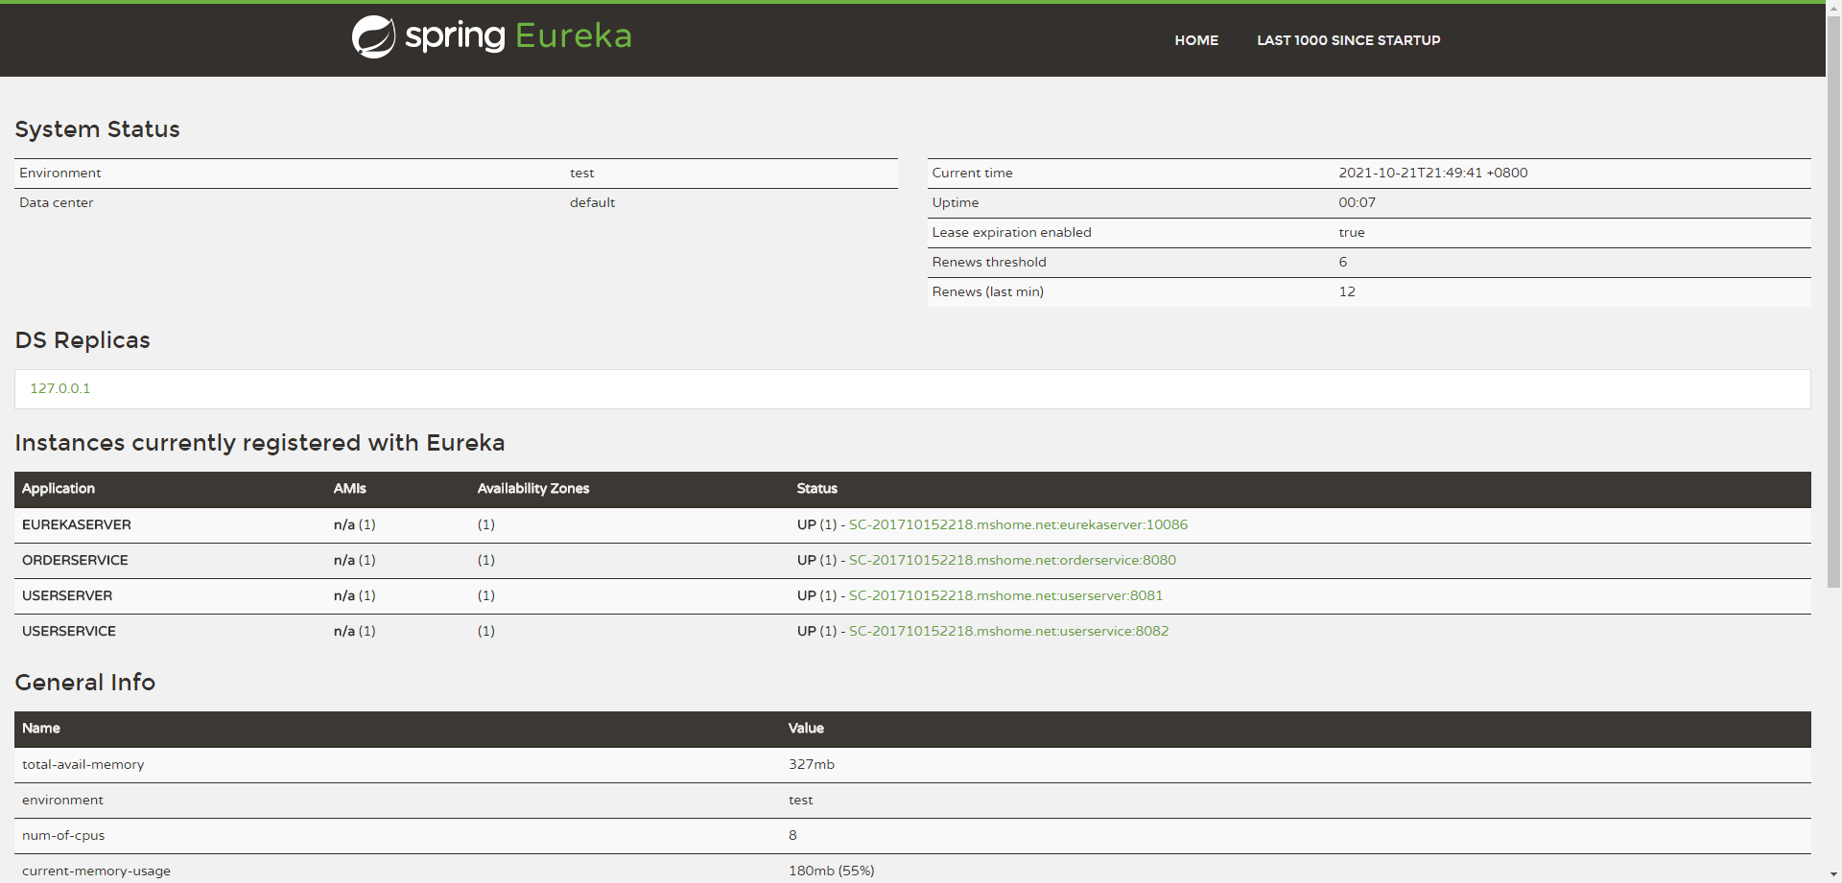Click the Application column header
Image resolution: width=1842 pixels, height=883 pixels.
click(x=59, y=488)
